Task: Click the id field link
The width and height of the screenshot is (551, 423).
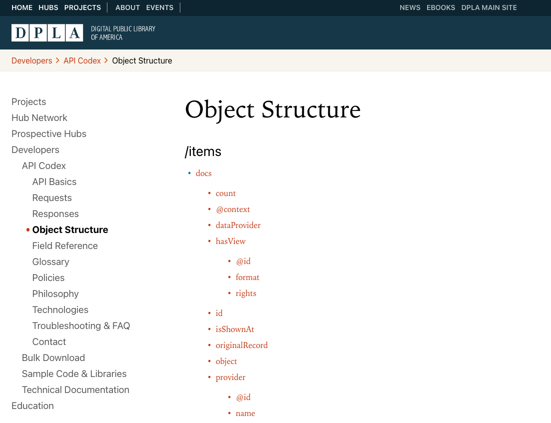Action: click(219, 313)
